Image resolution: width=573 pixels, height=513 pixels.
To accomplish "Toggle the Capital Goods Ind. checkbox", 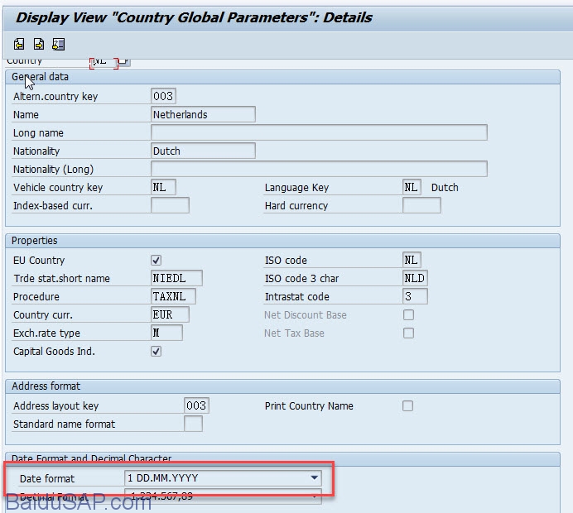I will [156, 352].
